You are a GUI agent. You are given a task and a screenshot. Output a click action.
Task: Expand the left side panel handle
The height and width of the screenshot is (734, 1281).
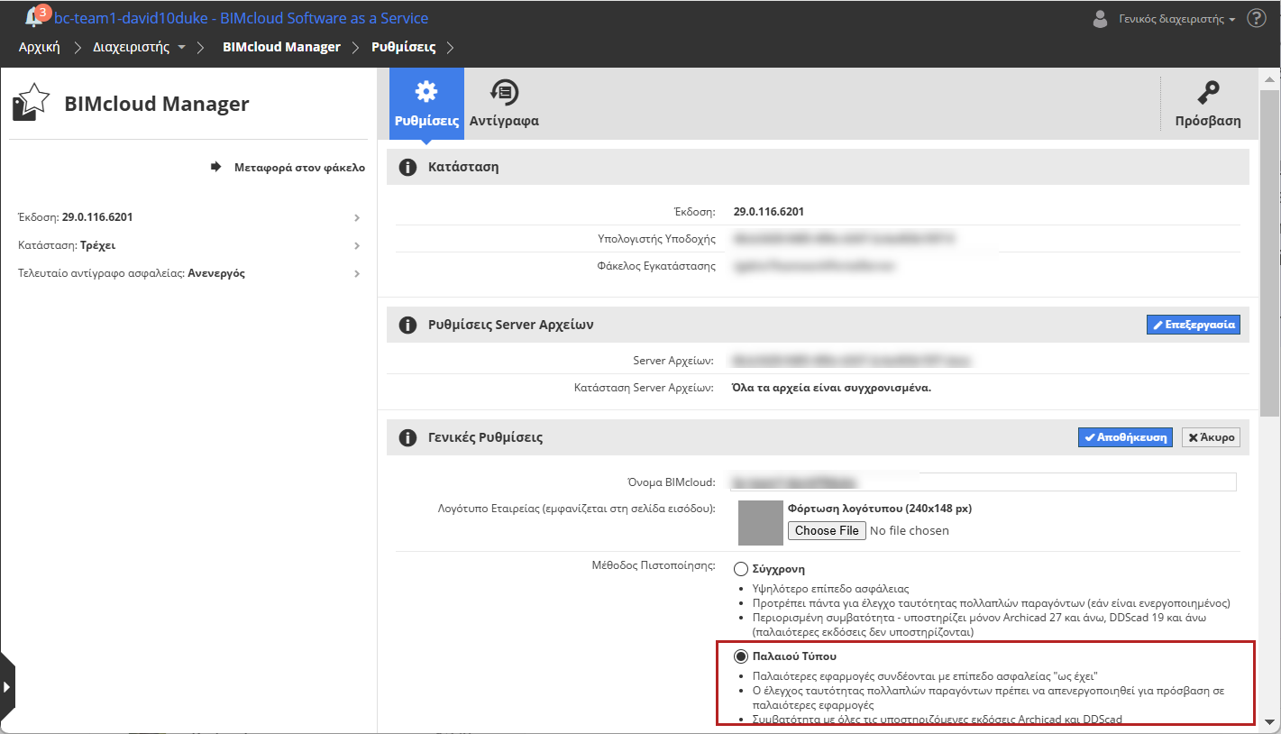[7, 687]
